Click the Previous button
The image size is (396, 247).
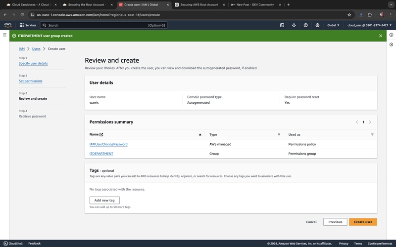[x=335, y=222]
